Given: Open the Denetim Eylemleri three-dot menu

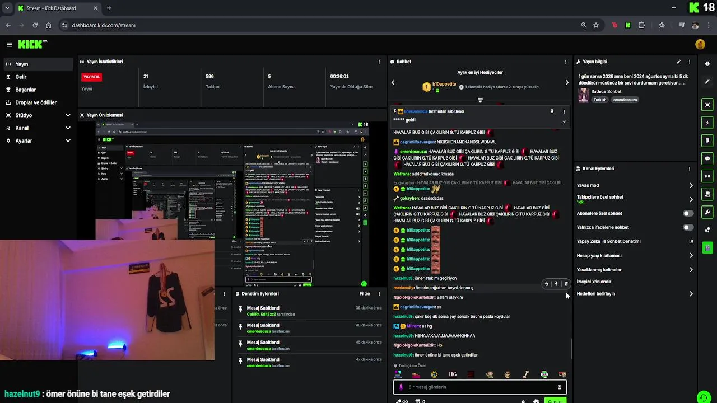Looking at the screenshot, I should coord(379,293).
